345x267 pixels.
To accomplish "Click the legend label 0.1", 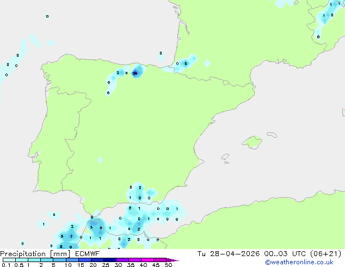I will (x=6, y=265).
